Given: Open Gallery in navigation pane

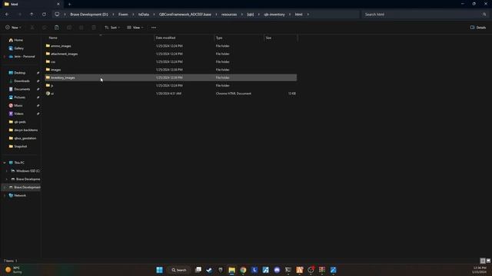Looking at the screenshot, I should (18, 48).
